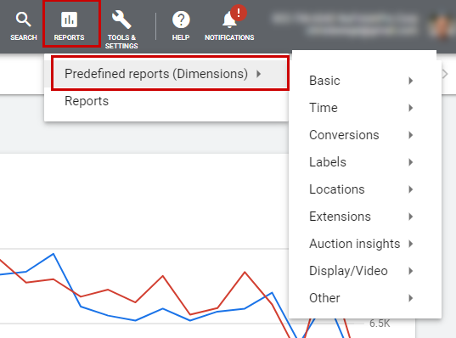Click the Search magnifier icon

[x=23, y=20]
